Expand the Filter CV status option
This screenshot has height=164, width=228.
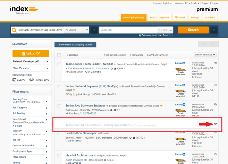tap(31, 68)
